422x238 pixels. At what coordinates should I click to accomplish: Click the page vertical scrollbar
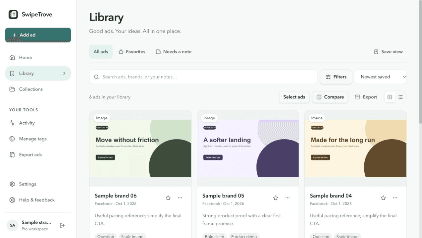pyautogui.click(x=420, y=62)
